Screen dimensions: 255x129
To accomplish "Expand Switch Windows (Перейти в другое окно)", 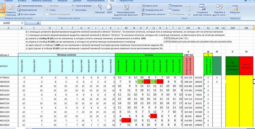I will [219, 10].
